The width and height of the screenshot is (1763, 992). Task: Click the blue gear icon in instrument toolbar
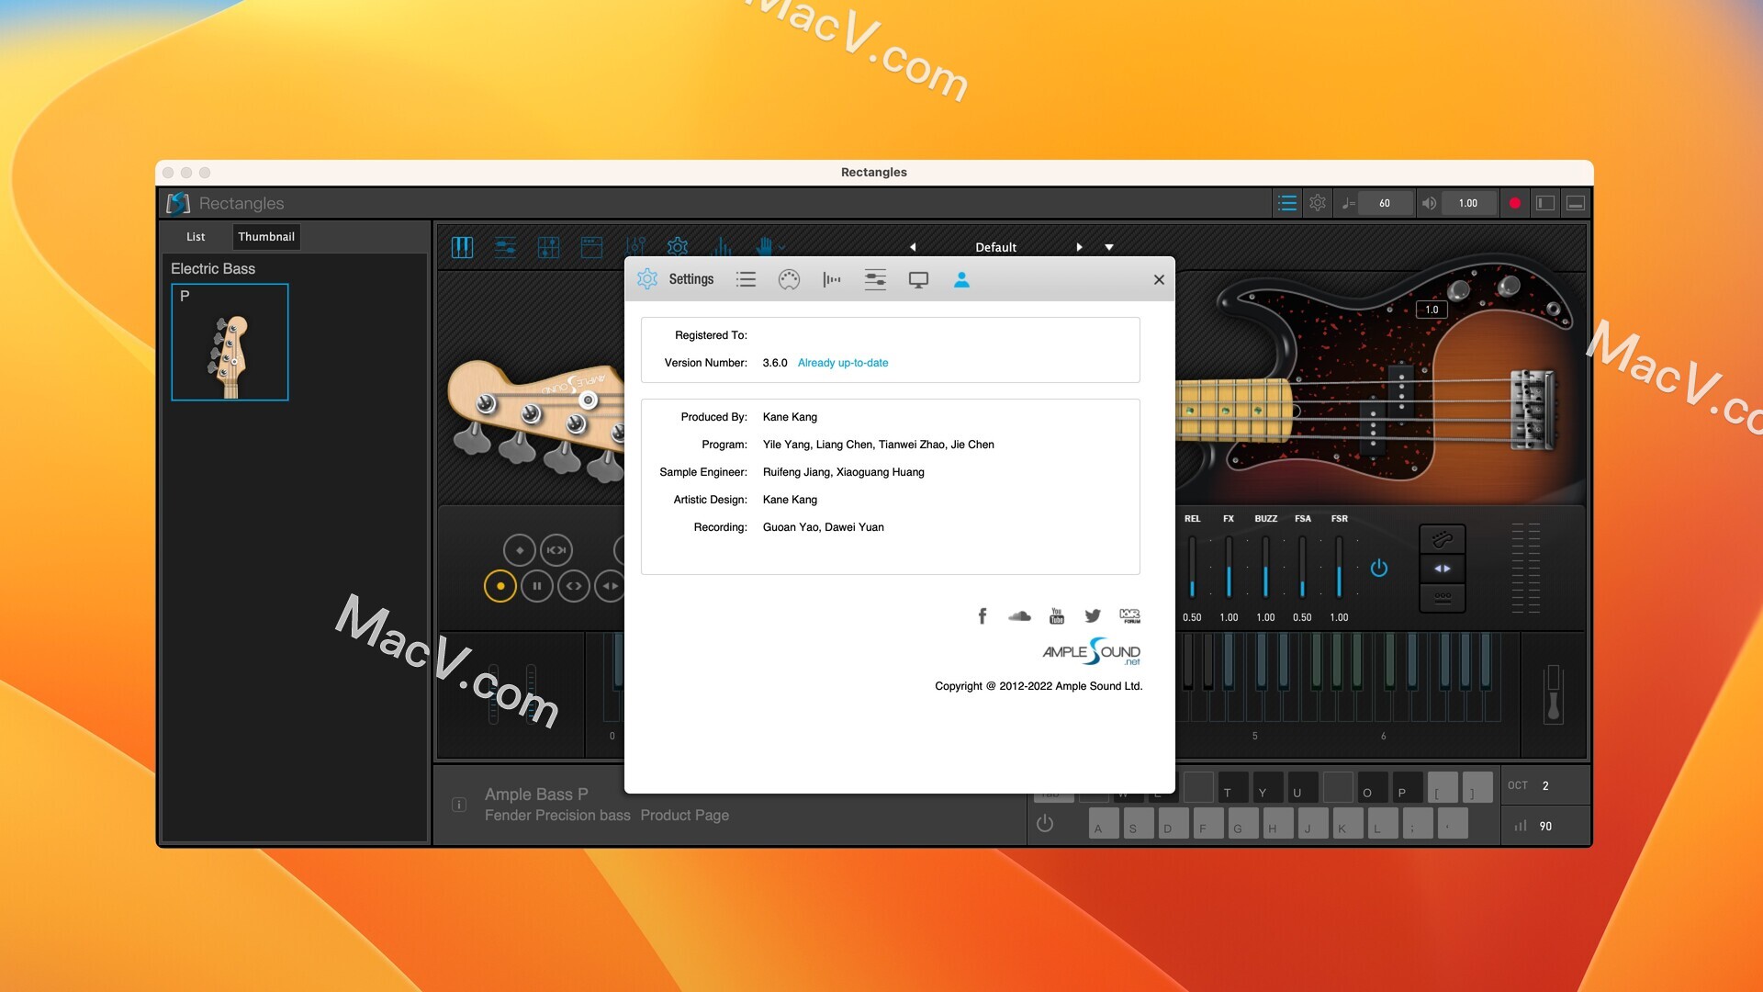pyautogui.click(x=678, y=247)
